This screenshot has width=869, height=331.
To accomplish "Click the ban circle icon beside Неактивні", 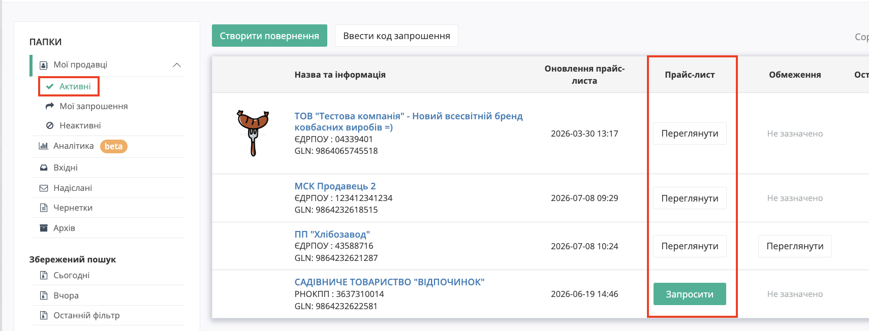I will click(50, 125).
